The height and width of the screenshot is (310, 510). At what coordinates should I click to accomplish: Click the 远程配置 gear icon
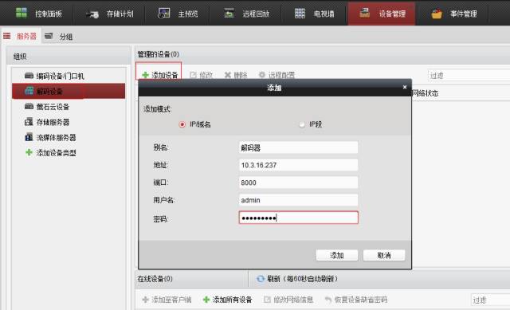click(262, 75)
